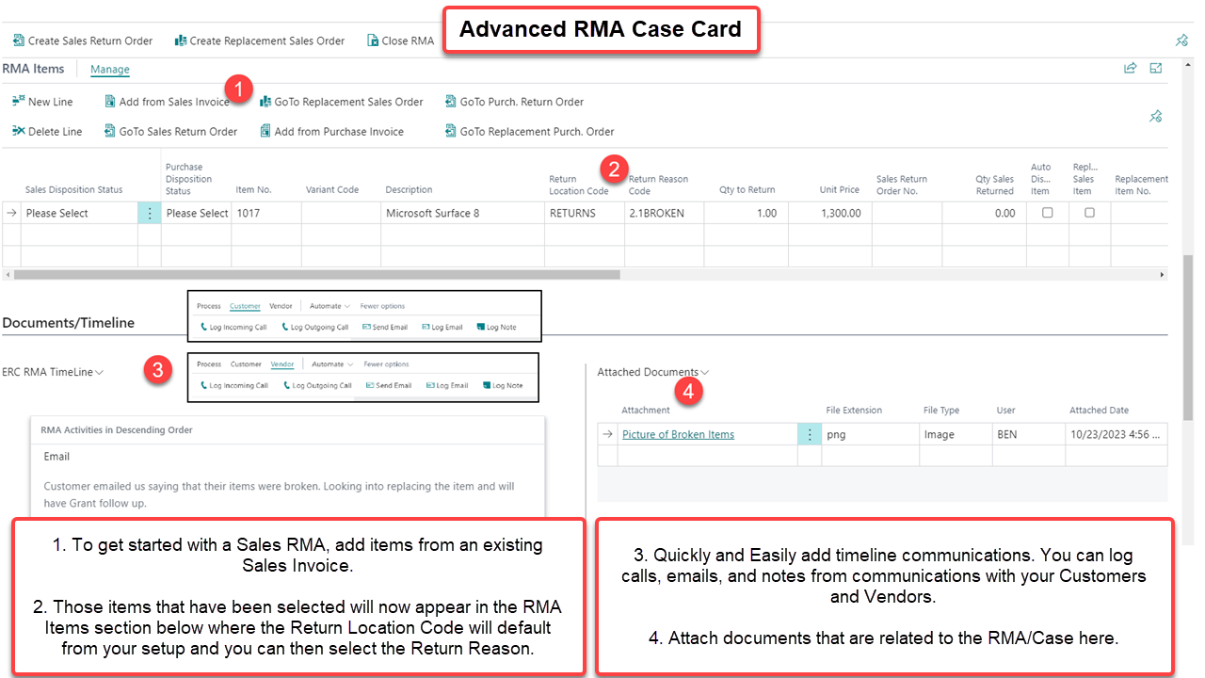Click Add from Purchase Invoice
Image resolution: width=1205 pixels, height=678 pixels.
331,132
